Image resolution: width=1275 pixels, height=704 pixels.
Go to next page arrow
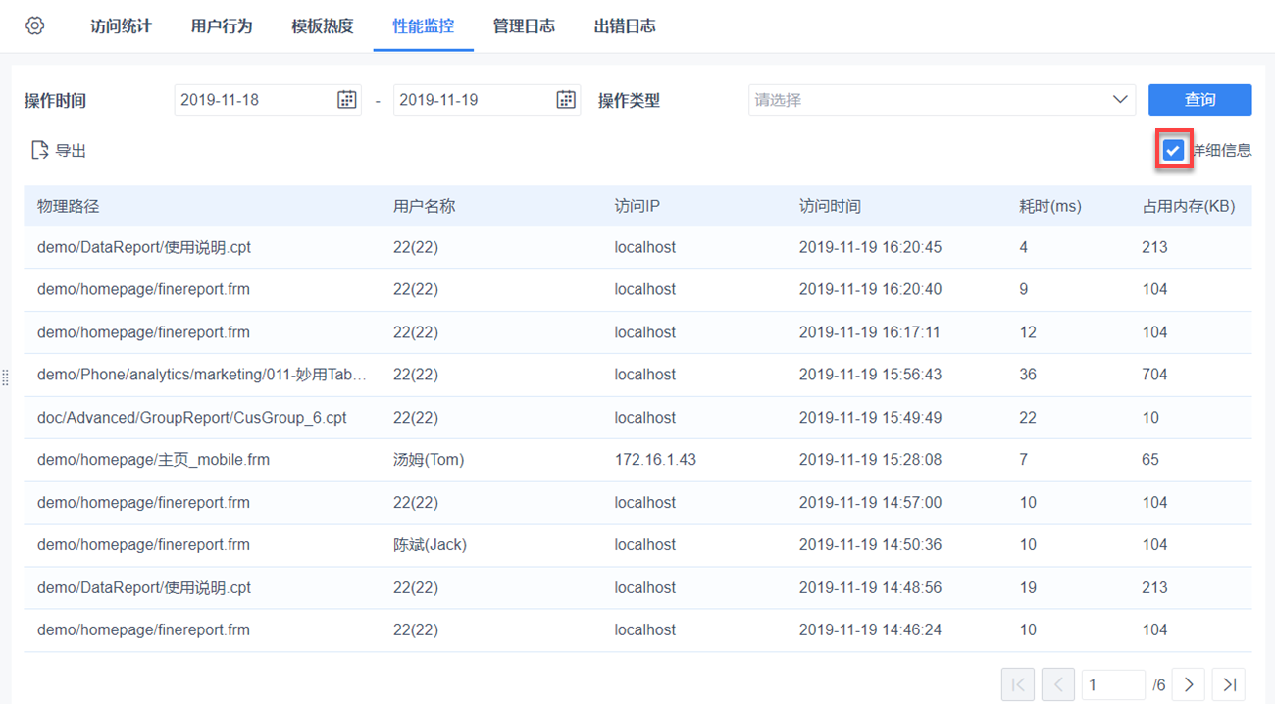[1189, 684]
